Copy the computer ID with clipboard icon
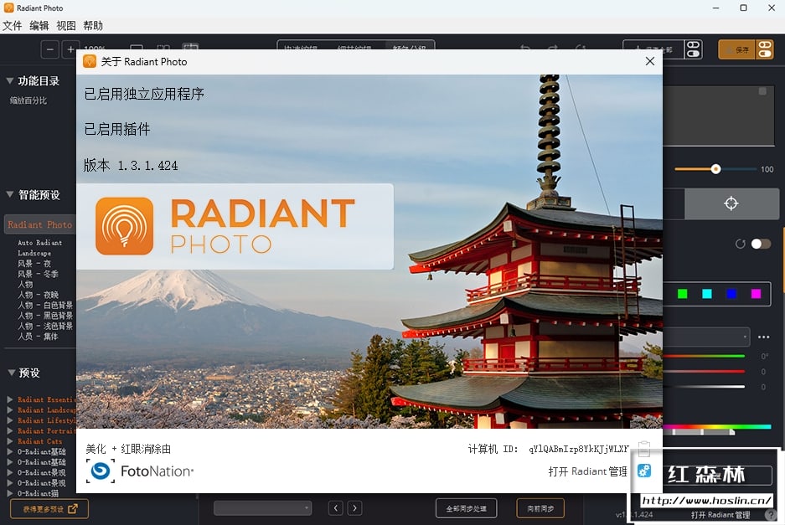Viewport: 785px width, 525px height. [x=644, y=449]
